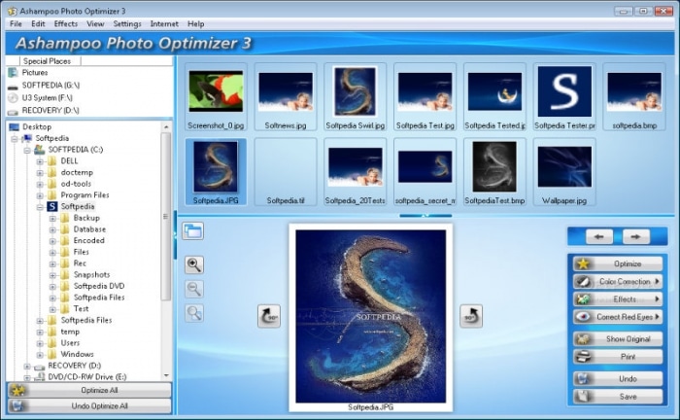Select the Softpedia Test.jpg thumbnail
Image resolution: width=680 pixels, height=420 pixels.
(425, 97)
